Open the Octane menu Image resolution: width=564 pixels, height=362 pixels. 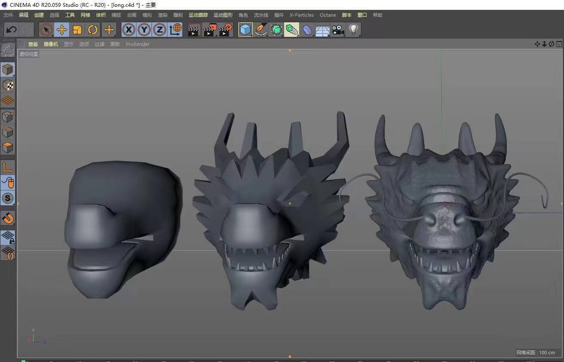328,15
